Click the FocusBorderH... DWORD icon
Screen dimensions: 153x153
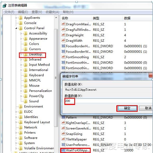click(63, 46)
